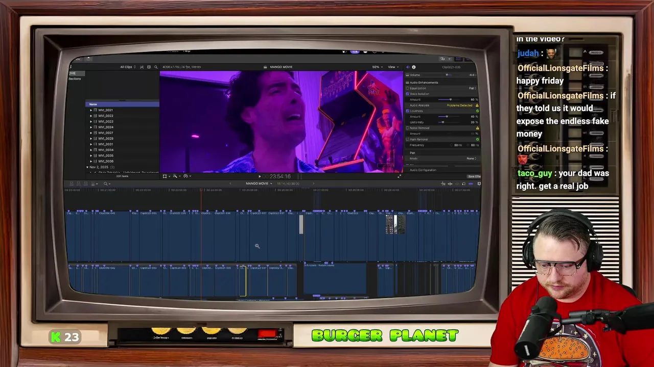
Task: Enable the Noise Removal checkbox
Action: [407, 128]
